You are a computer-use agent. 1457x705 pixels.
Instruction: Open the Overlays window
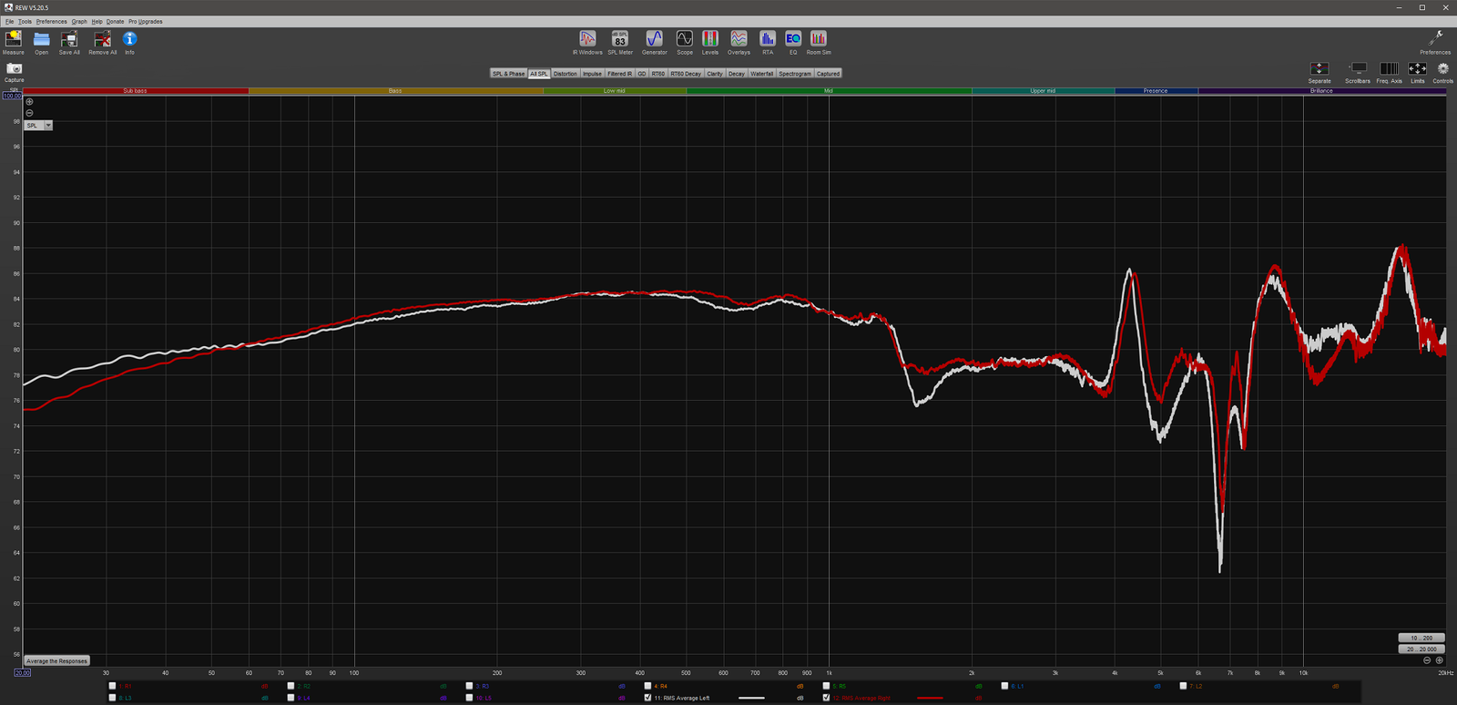739,39
